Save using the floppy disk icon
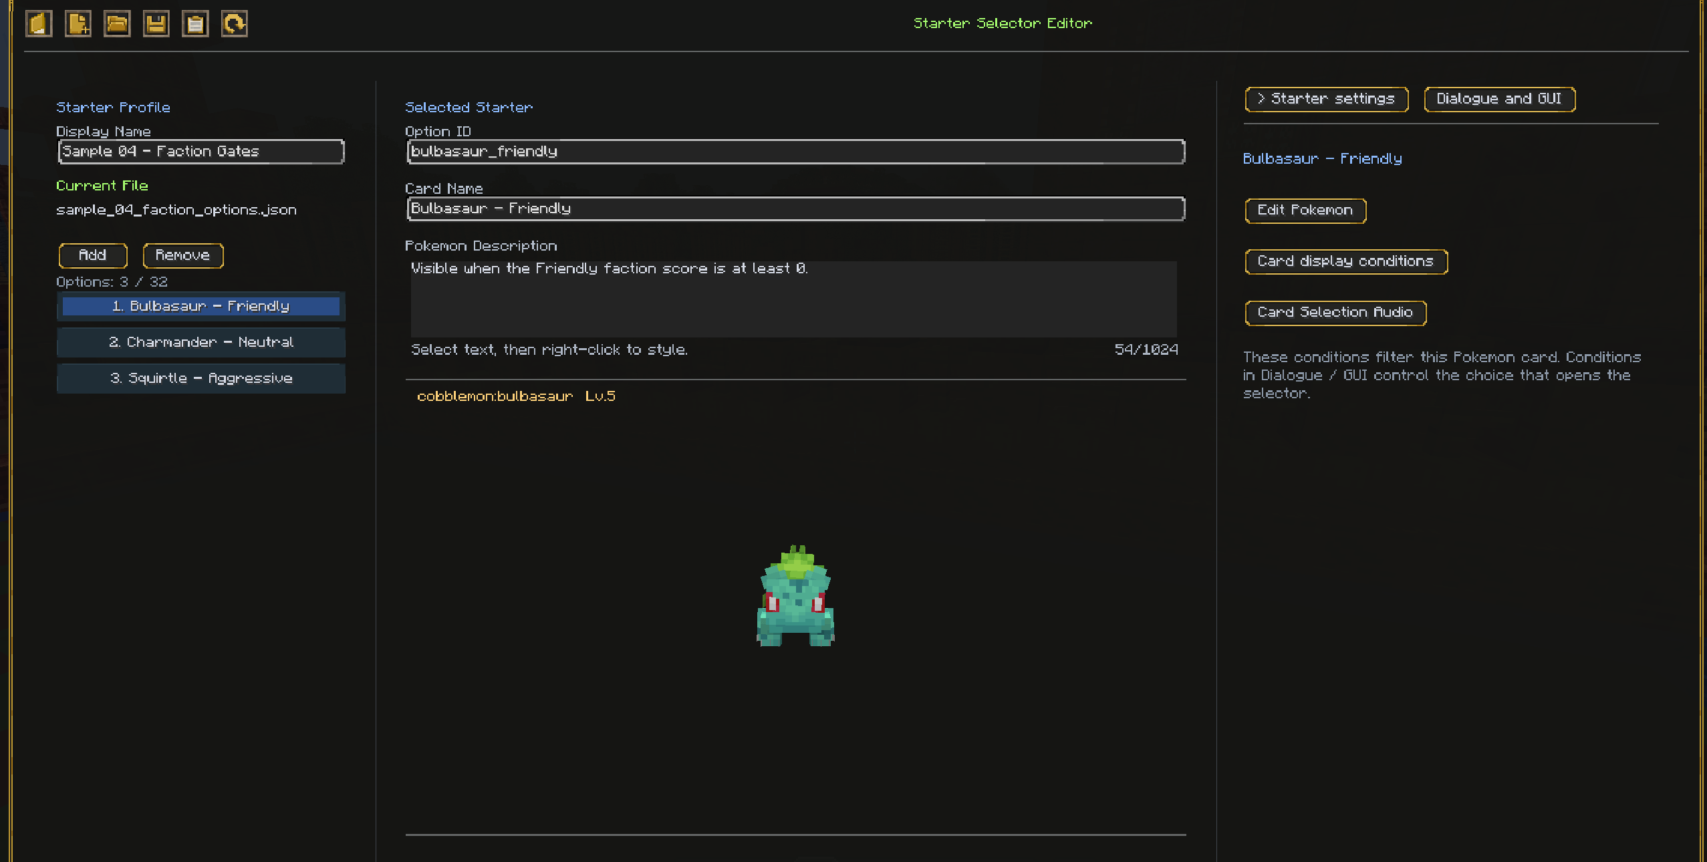This screenshot has width=1707, height=862. click(x=156, y=24)
